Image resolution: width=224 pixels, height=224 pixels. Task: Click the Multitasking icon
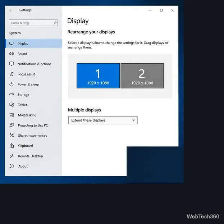tap(12, 115)
